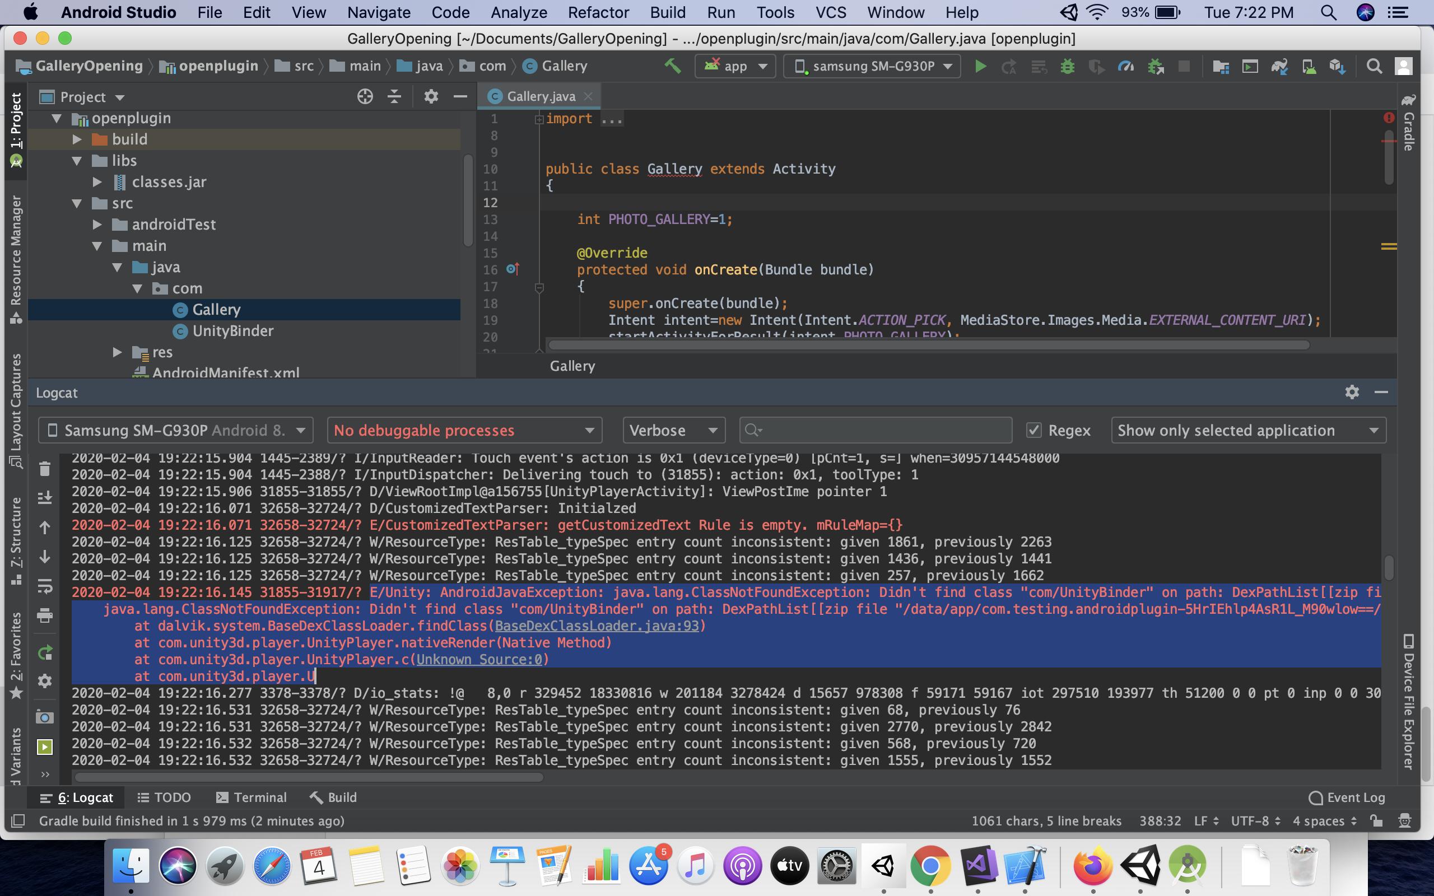
Task: Open the Verbose log level dropdown
Action: [x=674, y=430]
